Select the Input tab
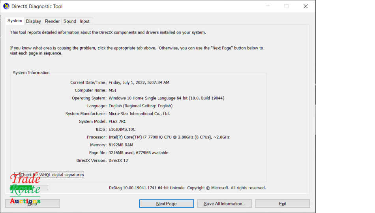This screenshot has width=375, height=213. 84,21
